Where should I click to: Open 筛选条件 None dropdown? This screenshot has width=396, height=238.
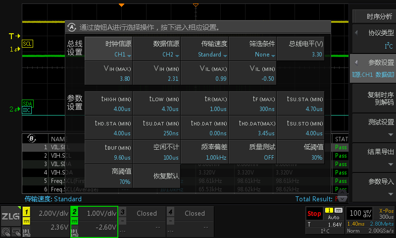point(252,49)
